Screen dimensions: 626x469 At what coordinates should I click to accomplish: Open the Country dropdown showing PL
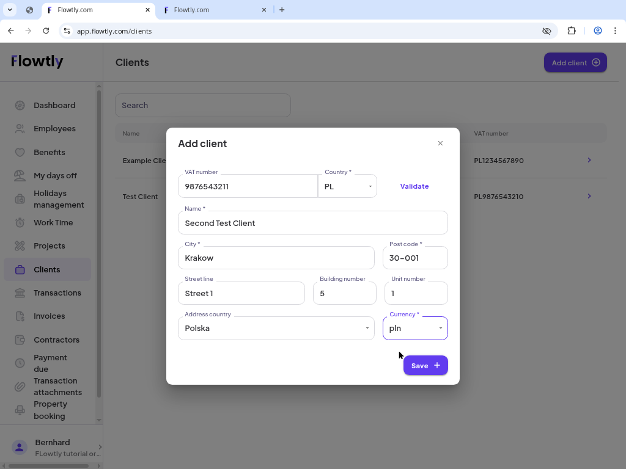pyautogui.click(x=348, y=186)
